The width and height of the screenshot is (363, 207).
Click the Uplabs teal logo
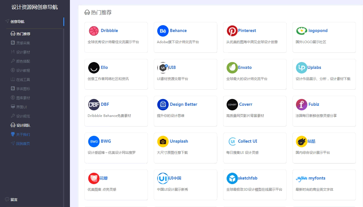pyautogui.click(x=302, y=68)
